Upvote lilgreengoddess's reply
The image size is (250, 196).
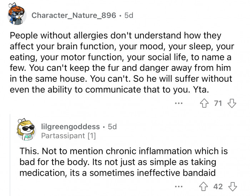204,186
